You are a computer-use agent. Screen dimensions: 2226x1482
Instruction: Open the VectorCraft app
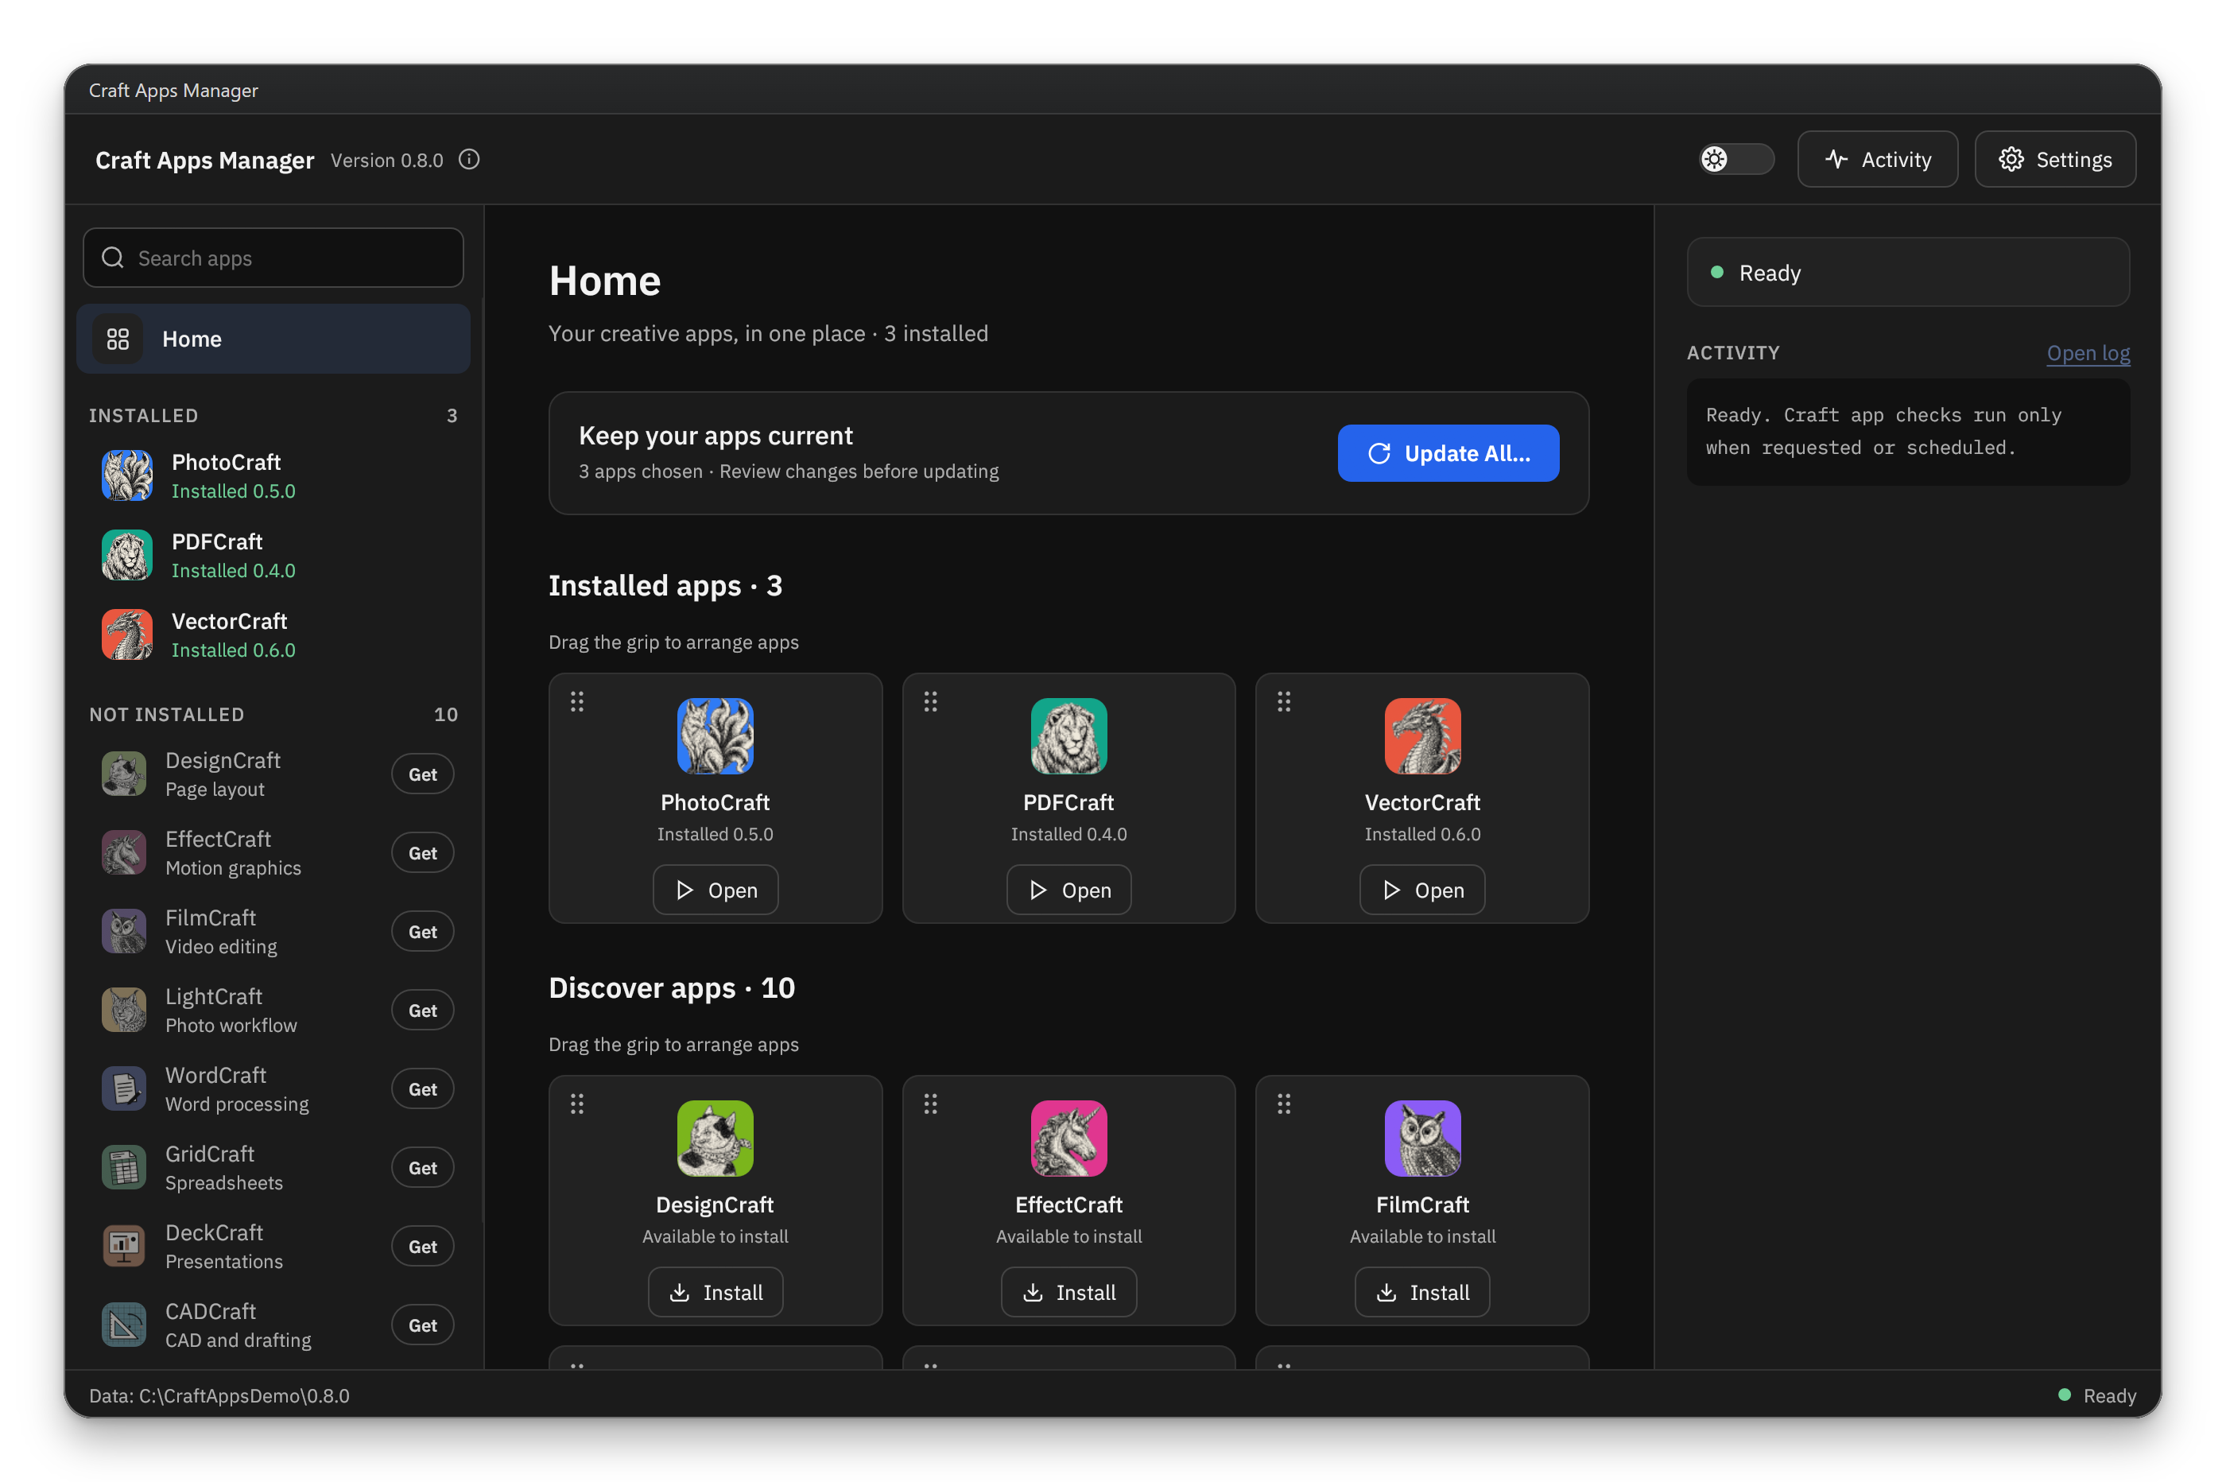[x=1422, y=890]
